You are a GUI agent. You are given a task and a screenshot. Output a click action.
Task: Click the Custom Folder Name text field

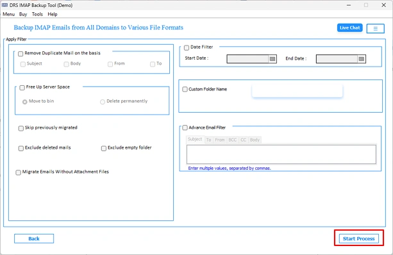[297, 91]
